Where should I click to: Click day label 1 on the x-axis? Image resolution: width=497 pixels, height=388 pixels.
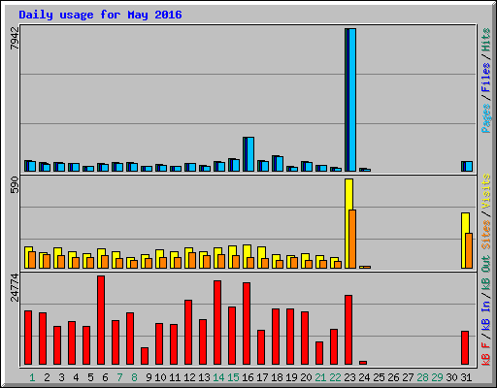point(32,377)
